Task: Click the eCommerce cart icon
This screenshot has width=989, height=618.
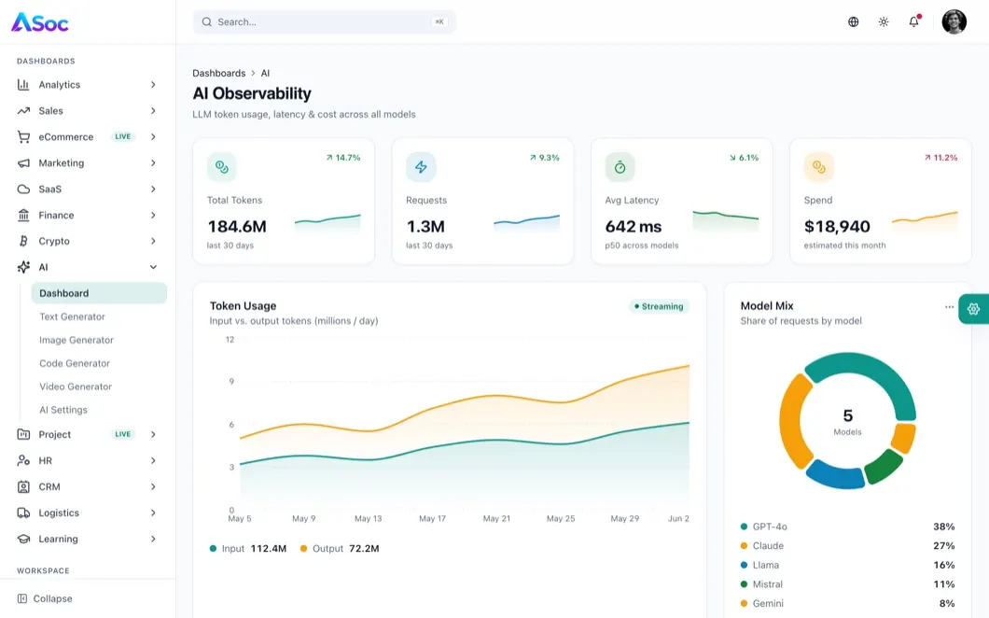Action: coord(23,137)
